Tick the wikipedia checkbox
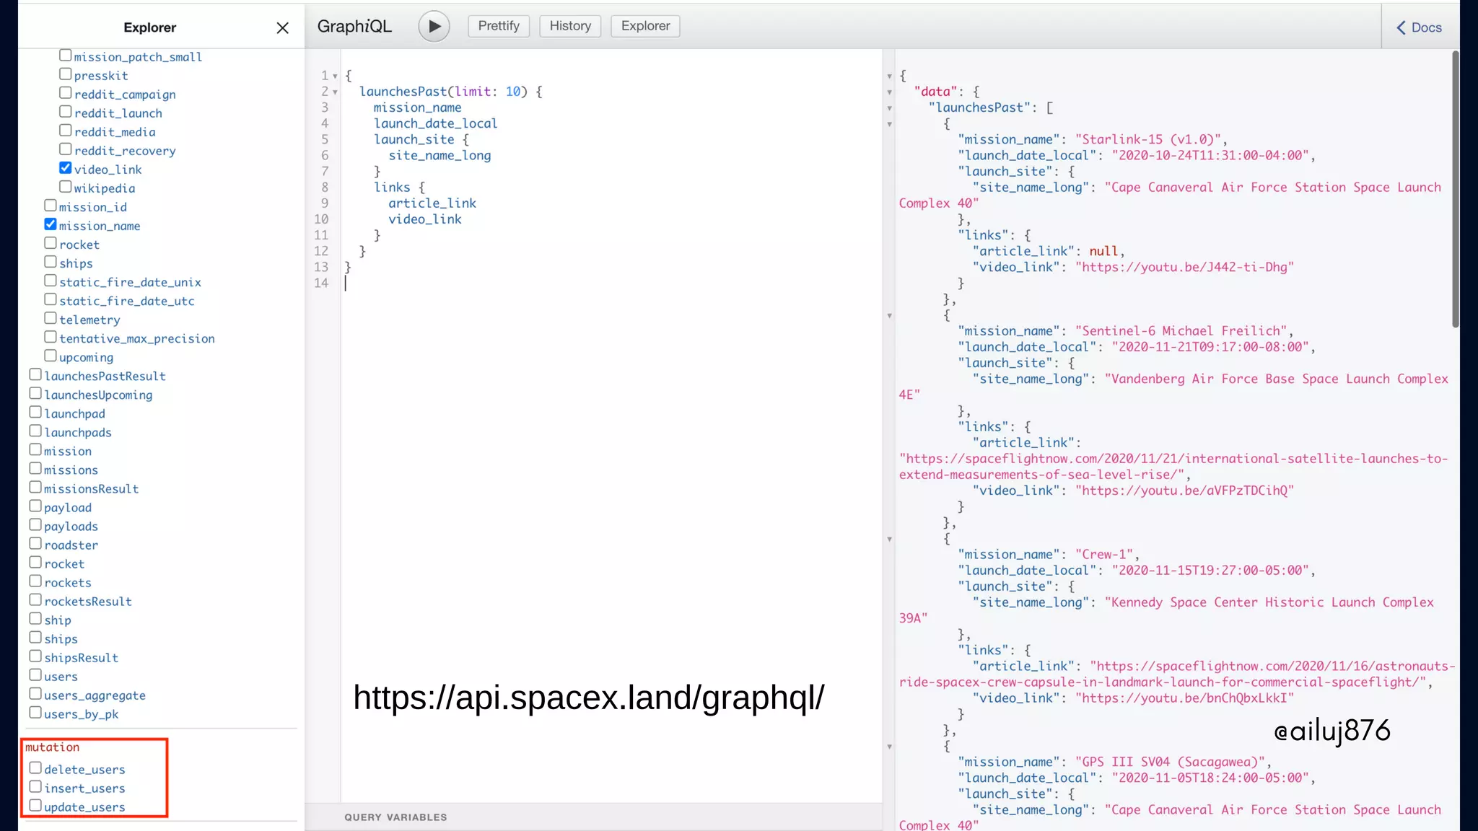Viewport: 1478px width, 831px height. [66, 187]
